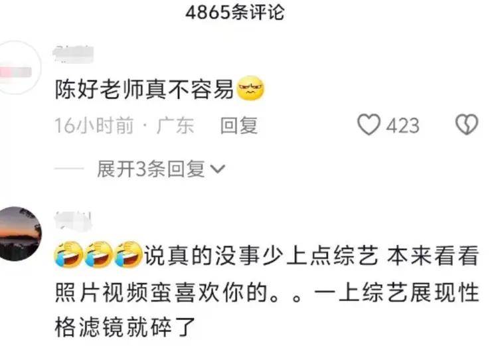Select the last line 格滤镜就碎了
The height and width of the screenshot is (346, 498).
click(x=125, y=327)
